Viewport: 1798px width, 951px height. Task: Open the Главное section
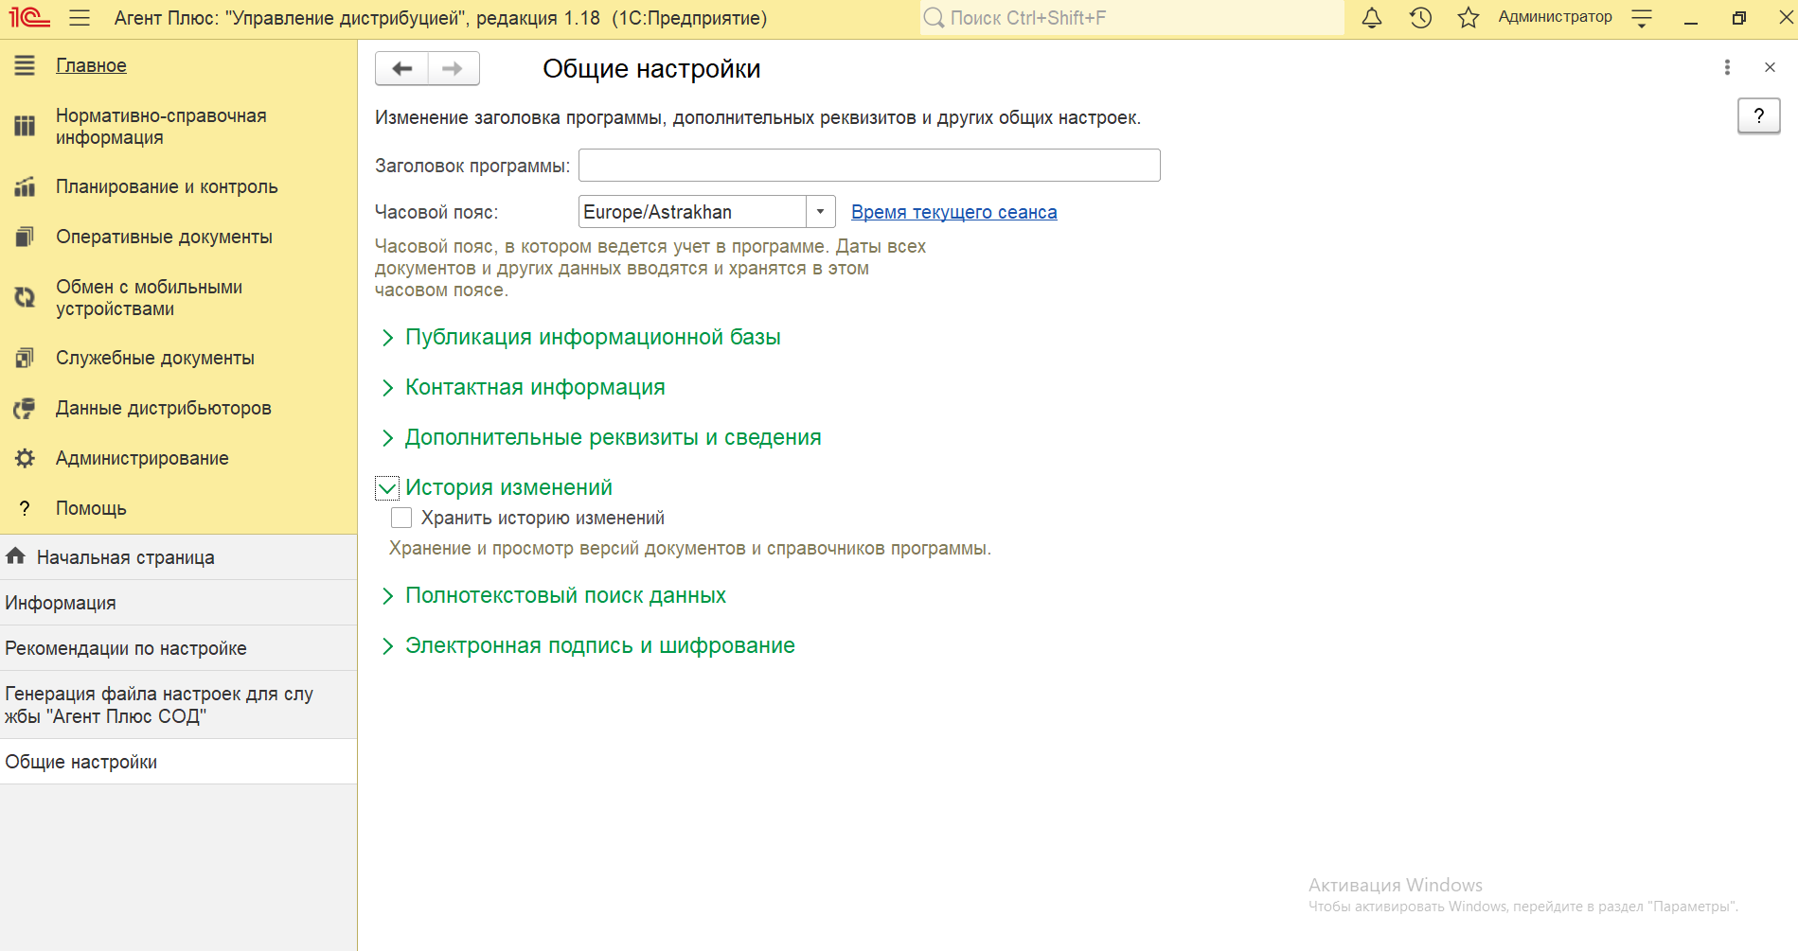(91, 65)
